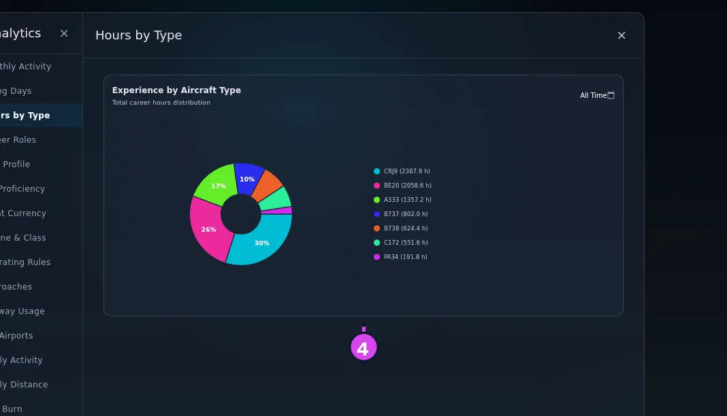The image size is (727, 416).
Task: Click the thin purple donut slice
Action: tap(278, 211)
